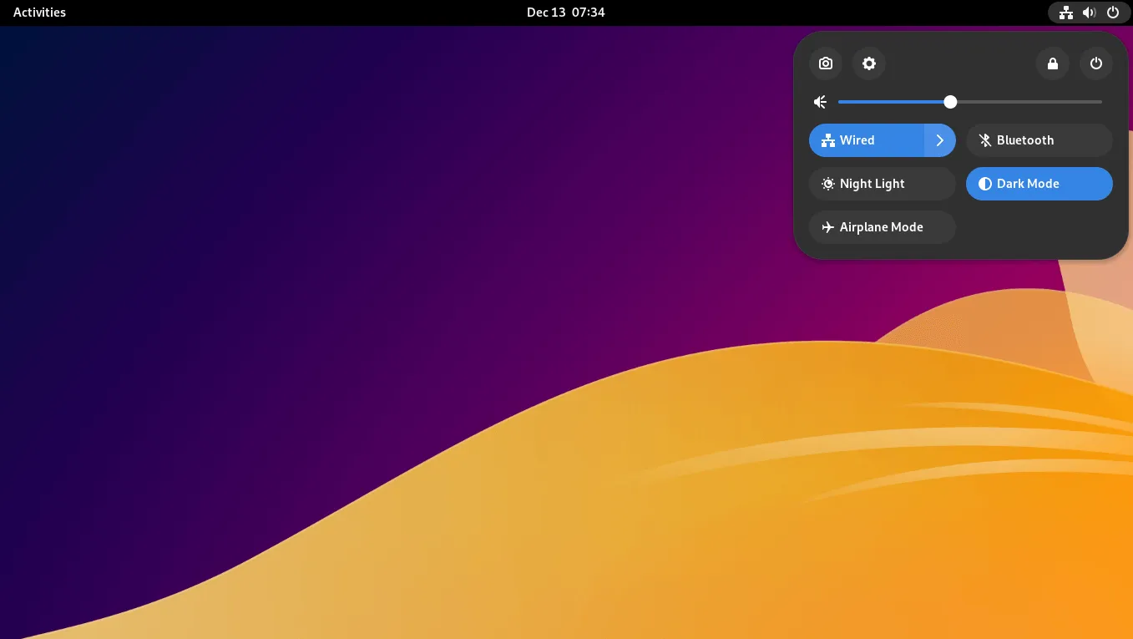Turn on Airplane Mode
Viewport: 1133px width, 639px height.
tap(881, 226)
